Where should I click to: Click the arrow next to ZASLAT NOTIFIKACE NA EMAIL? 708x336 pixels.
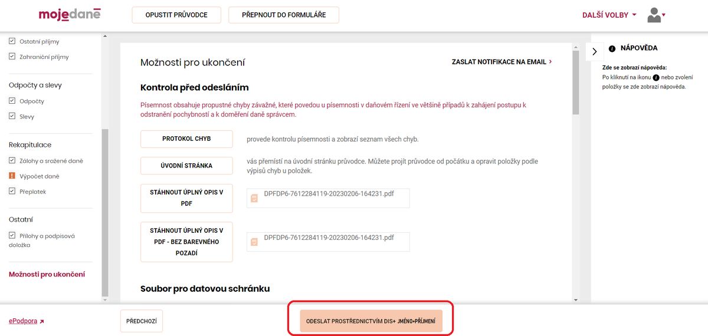coord(550,61)
